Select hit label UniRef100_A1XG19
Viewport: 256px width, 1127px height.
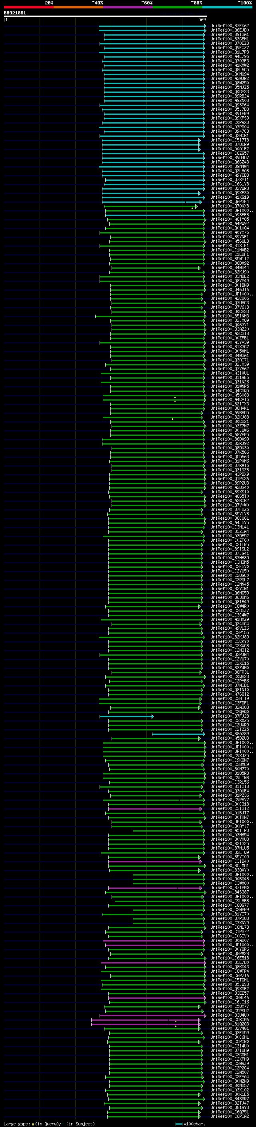pyautogui.click(x=230, y=197)
